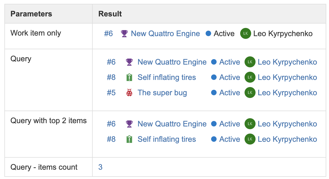Click the #5 link for The super bug
This screenshot has width=329, height=179.
coord(111,93)
